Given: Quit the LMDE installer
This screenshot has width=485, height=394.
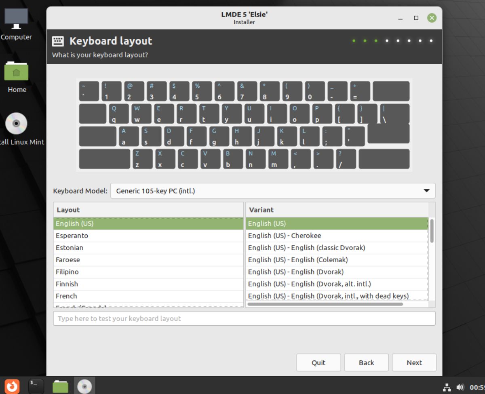Looking at the screenshot, I should tap(318, 362).
